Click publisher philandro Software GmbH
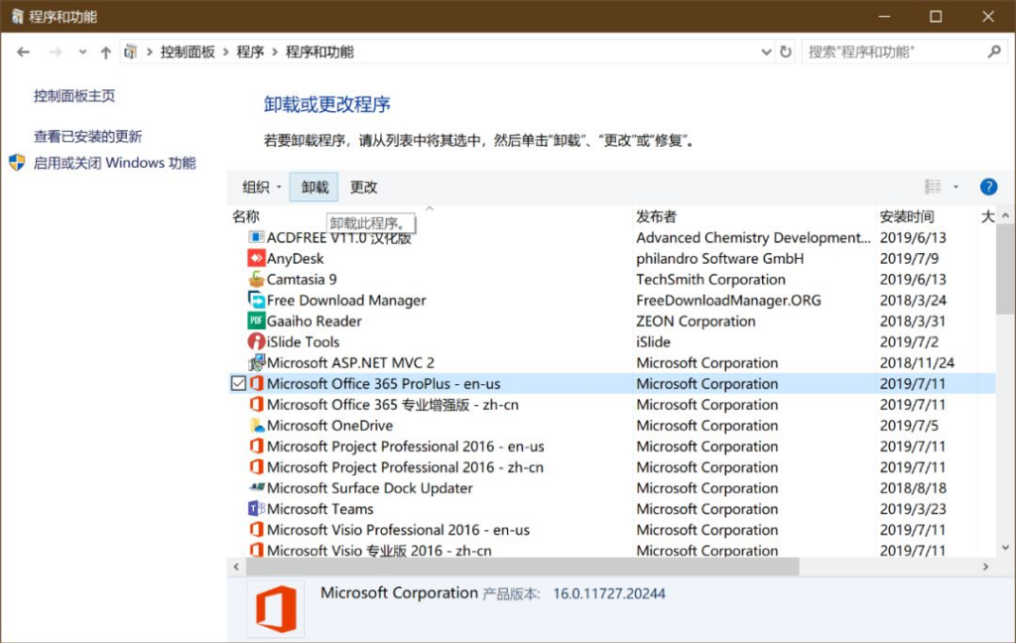Image resolution: width=1016 pixels, height=643 pixels. click(x=720, y=259)
